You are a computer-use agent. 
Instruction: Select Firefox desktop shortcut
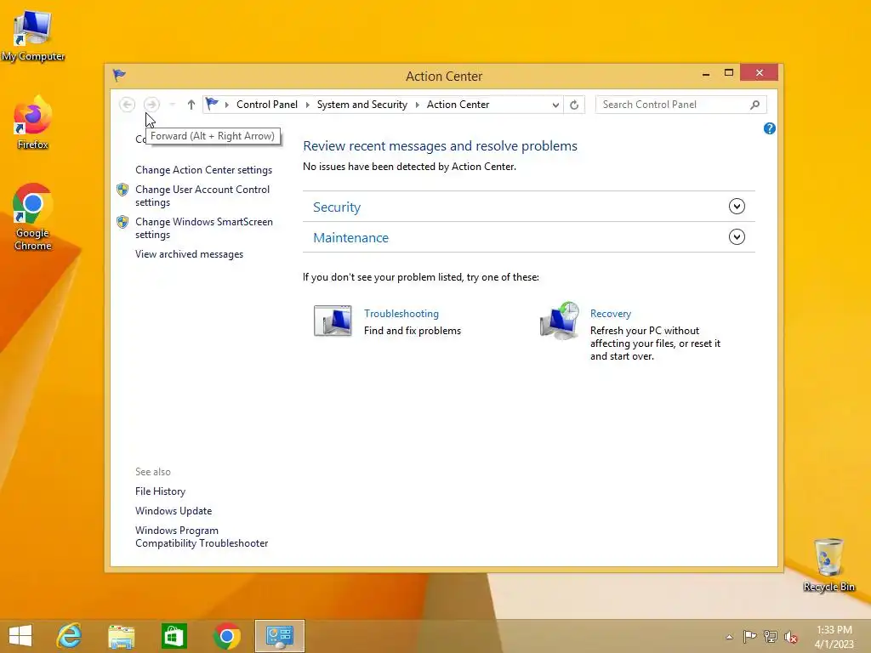(33, 123)
